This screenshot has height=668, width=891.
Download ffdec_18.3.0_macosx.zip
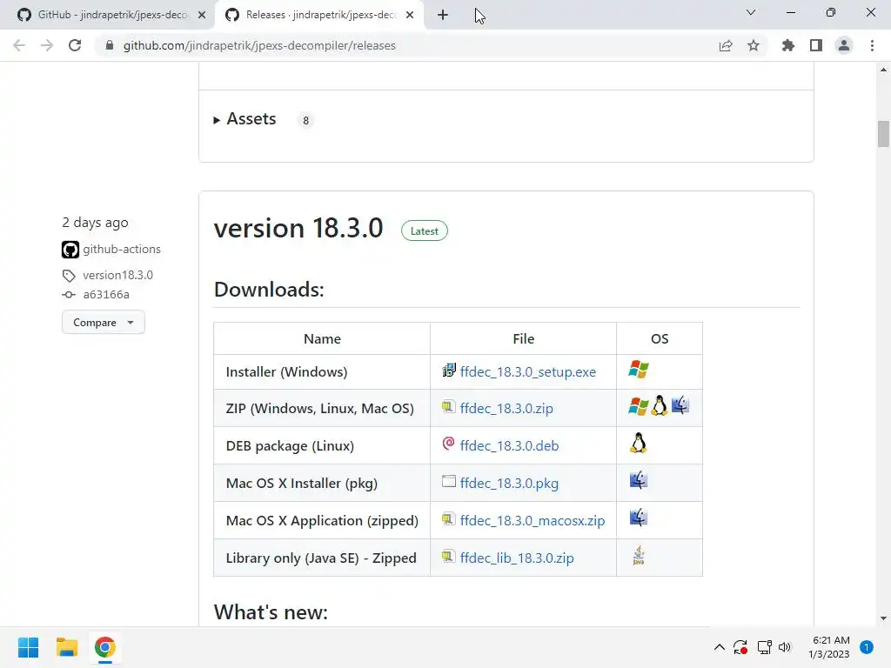click(x=533, y=521)
